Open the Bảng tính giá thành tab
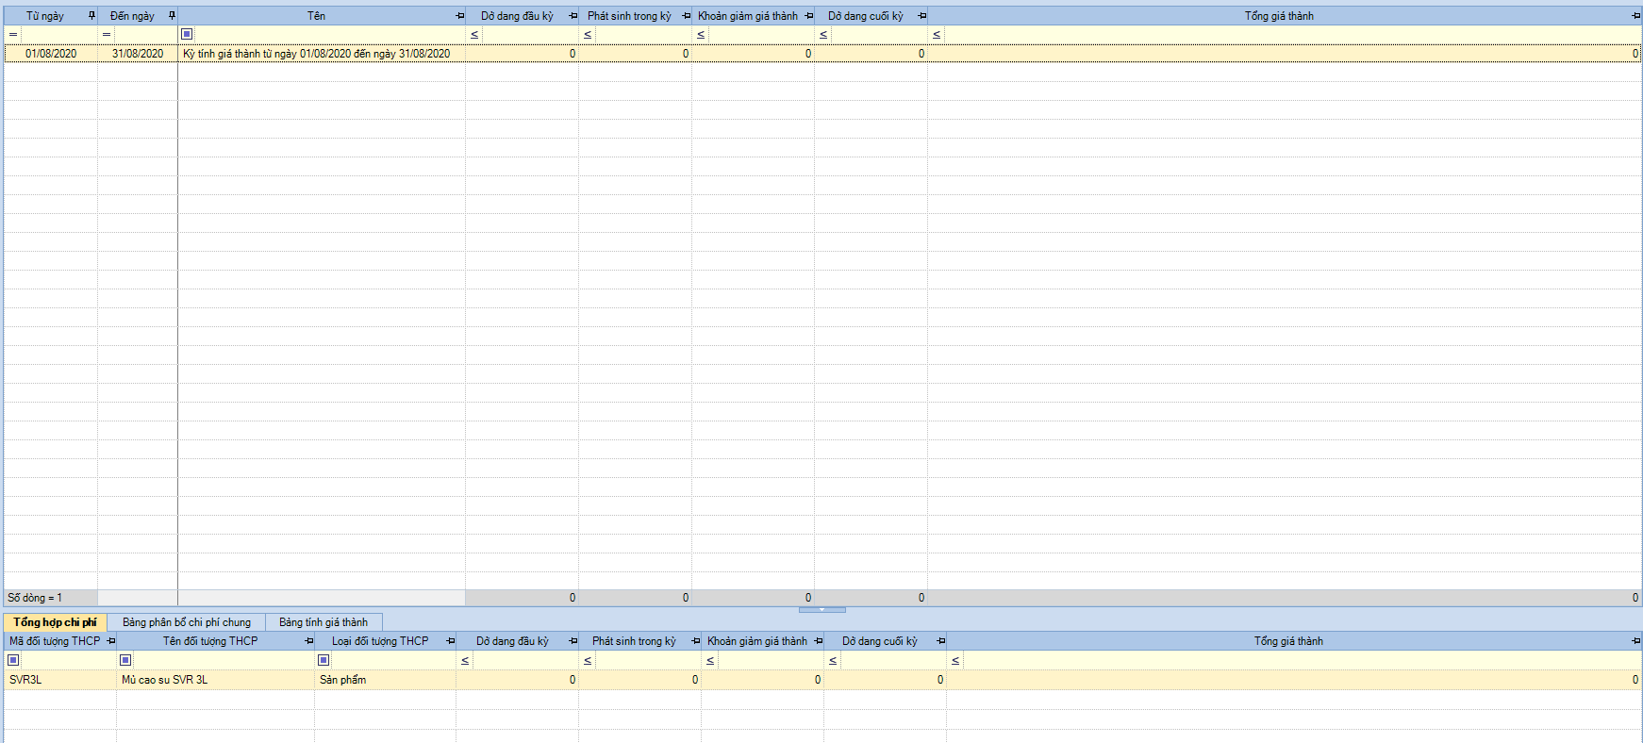The height and width of the screenshot is (743, 1643). coord(324,622)
